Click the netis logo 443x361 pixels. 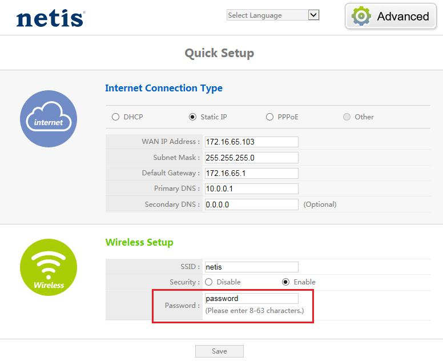tap(50, 18)
